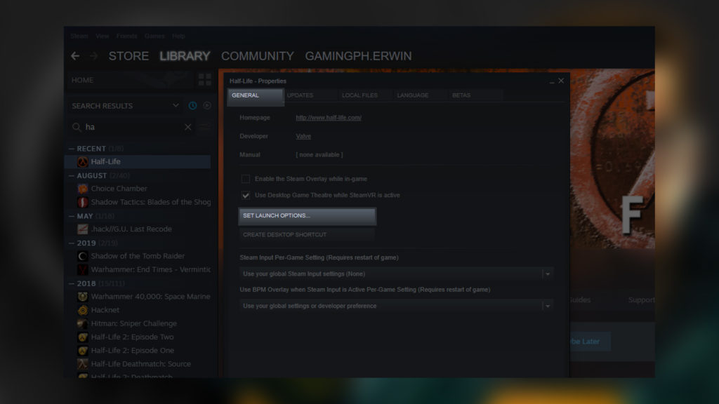Click the ready-to-play filter icon
The image size is (719, 404).
tap(207, 106)
